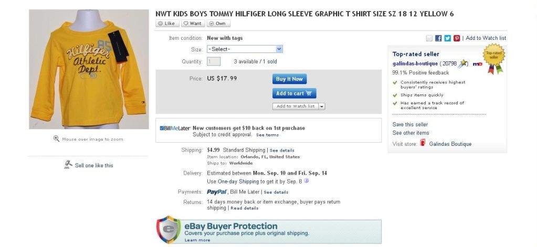Toggle the Like button
Image resolution: width=537 pixels, height=247 pixels.
click(167, 24)
